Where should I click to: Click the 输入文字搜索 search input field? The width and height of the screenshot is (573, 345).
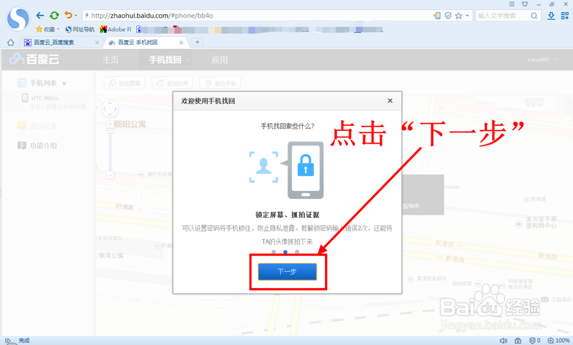pos(504,15)
